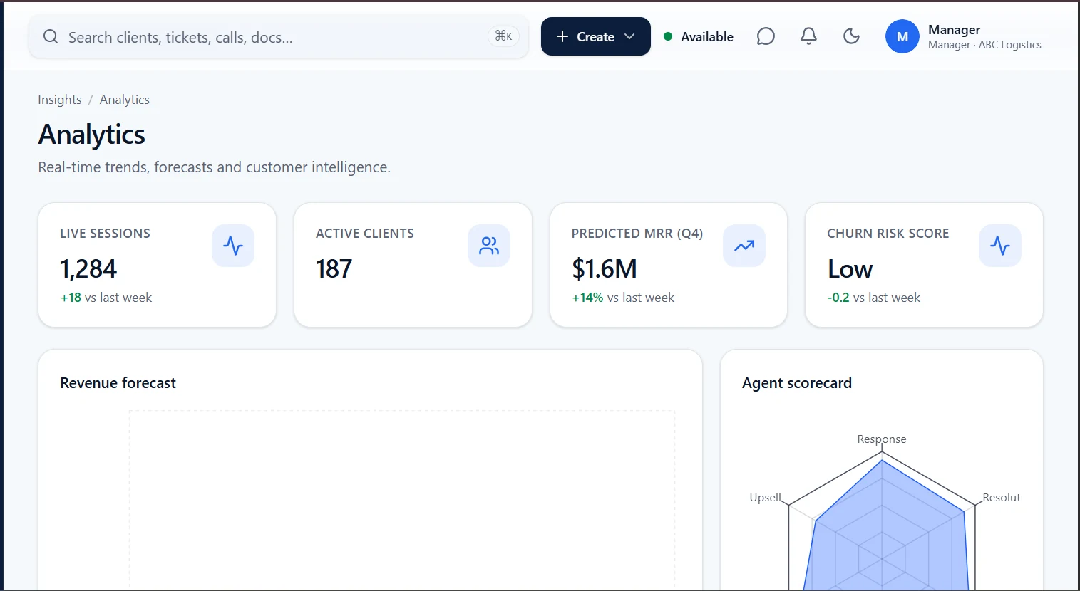The height and width of the screenshot is (591, 1080).
Task: Expand the Create chevron arrow
Action: (629, 36)
